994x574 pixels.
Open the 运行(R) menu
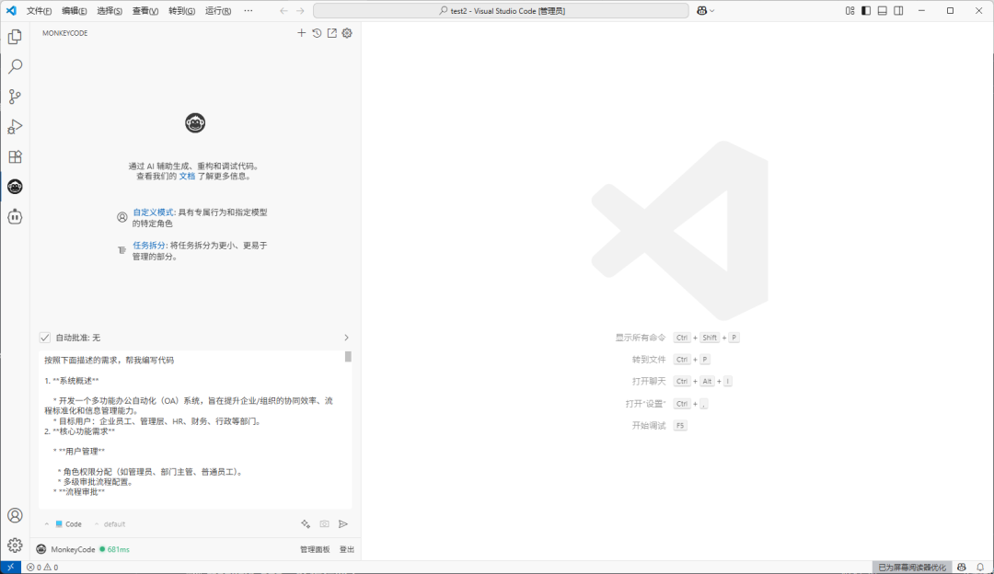[218, 11]
